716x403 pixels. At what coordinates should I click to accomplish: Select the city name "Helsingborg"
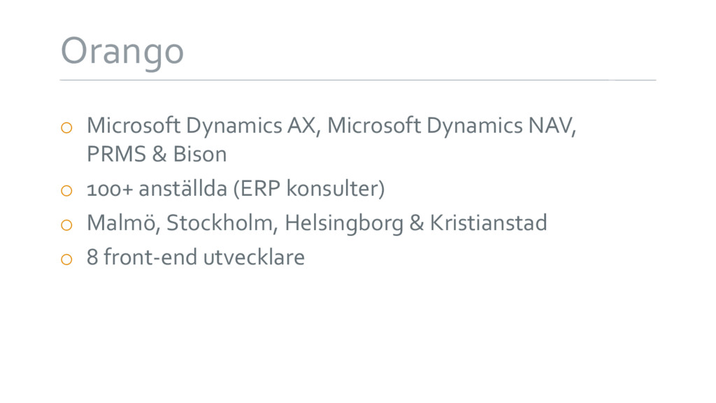[344, 224]
